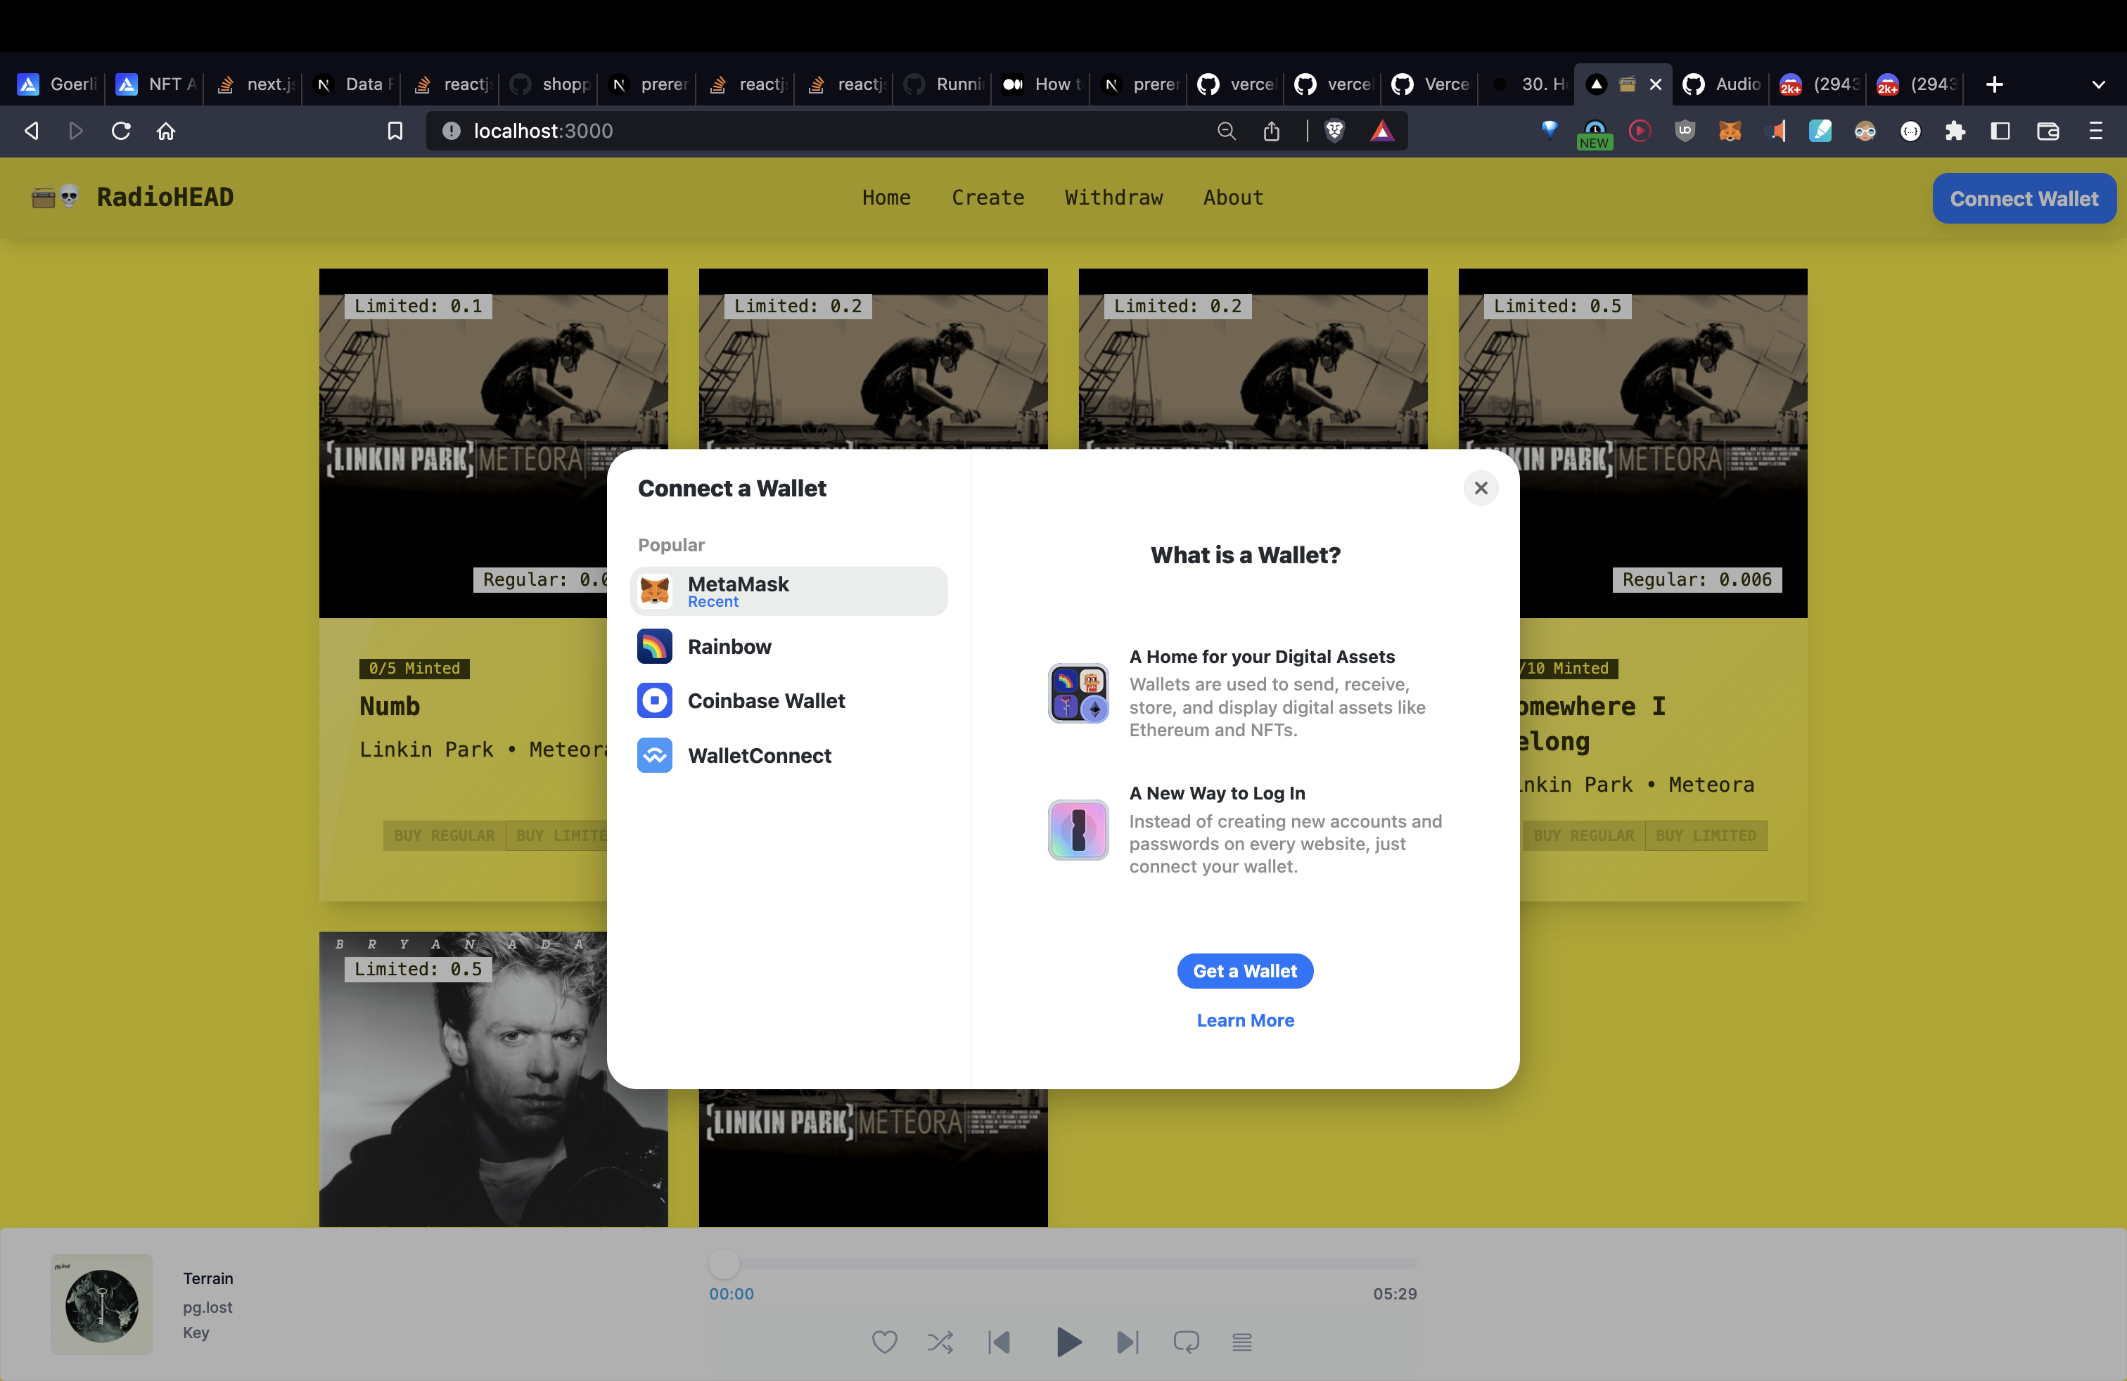Toggle repeat loop in the player
The height and width of the screenshot is (1381, 2127).
[1185, 1341]
